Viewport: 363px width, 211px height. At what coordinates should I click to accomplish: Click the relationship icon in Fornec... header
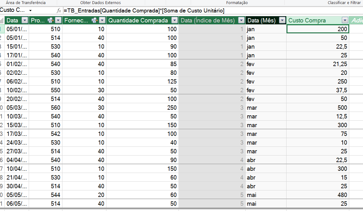pos(95,20)
